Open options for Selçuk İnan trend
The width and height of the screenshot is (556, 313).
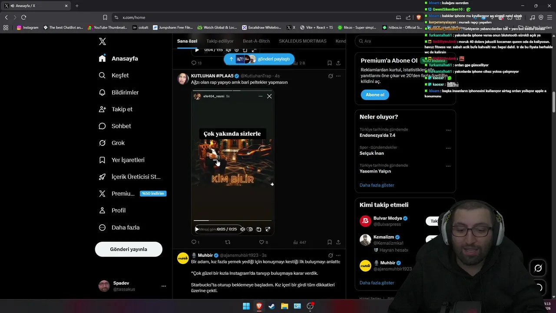[x=448, y=148]
